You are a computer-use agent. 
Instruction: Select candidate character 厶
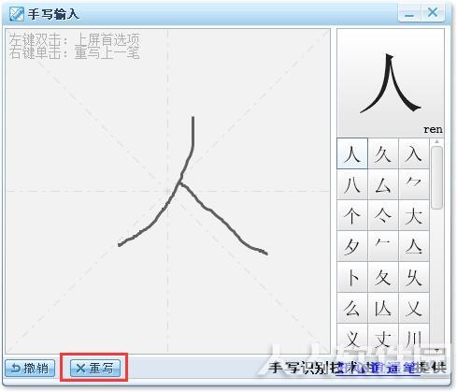[x=383, y=184]
